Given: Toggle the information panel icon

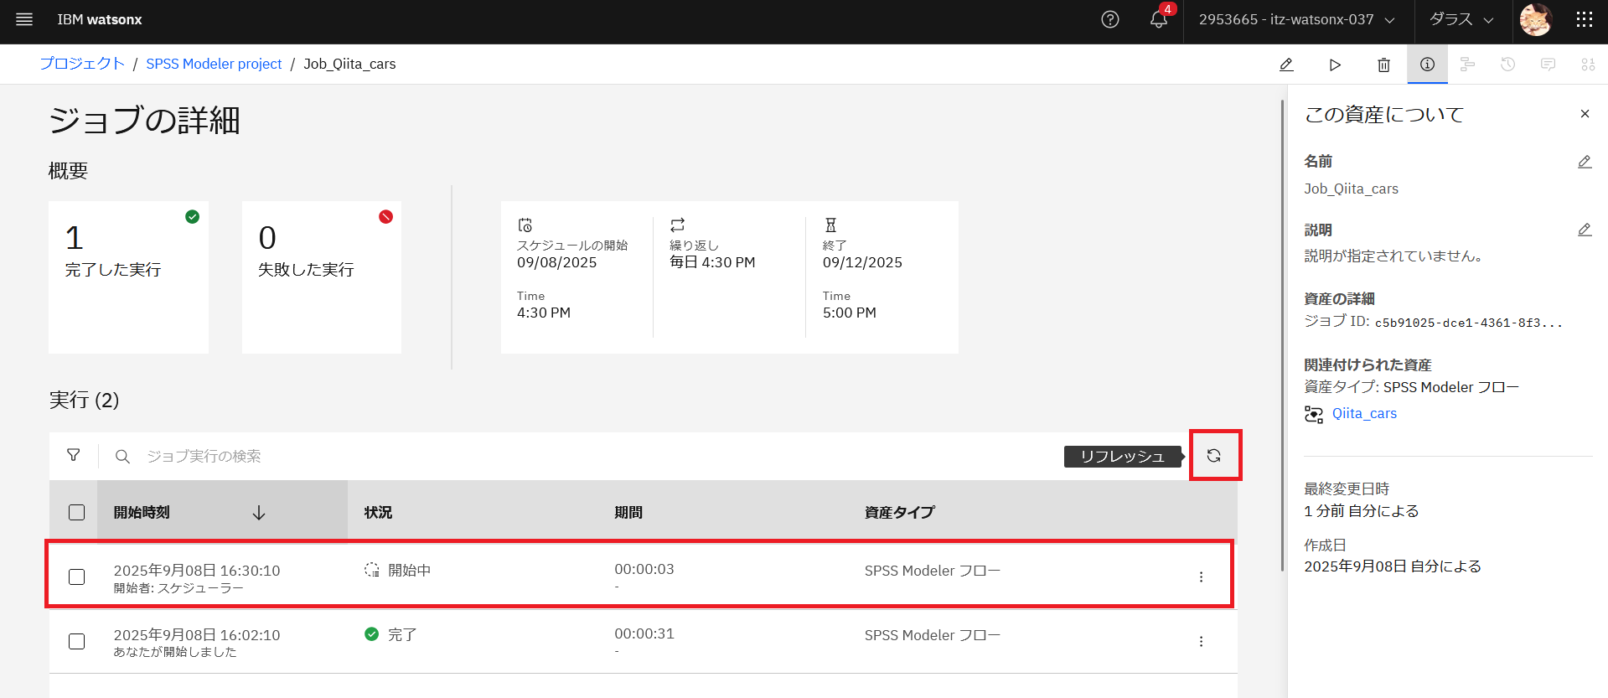Looking at the screenshot, I should [1427, 65].
